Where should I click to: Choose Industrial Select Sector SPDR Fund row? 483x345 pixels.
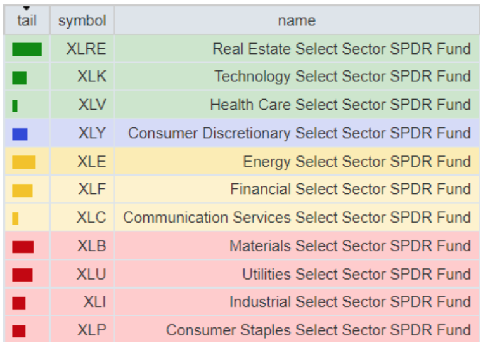point(350,302)
